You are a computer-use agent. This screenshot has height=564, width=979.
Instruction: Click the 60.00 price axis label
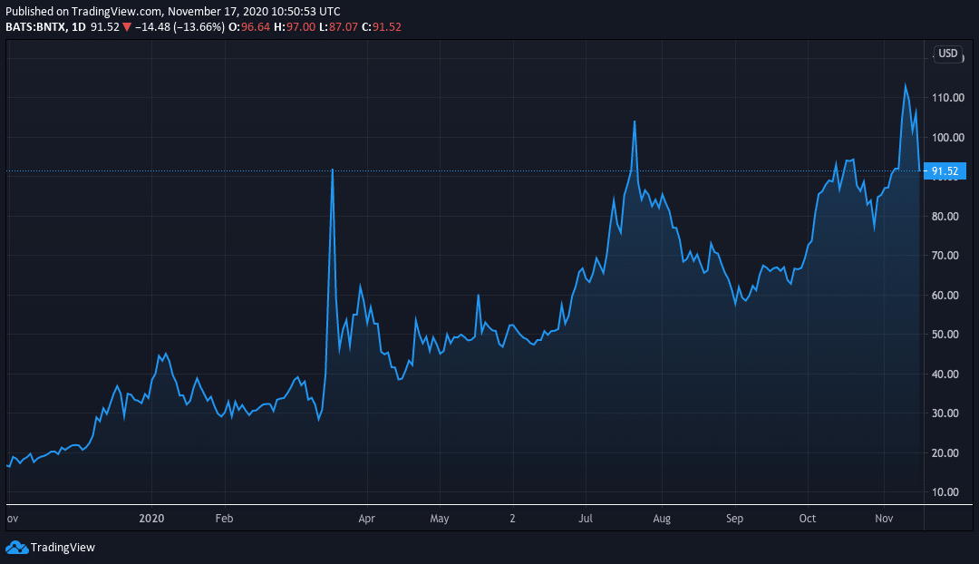tap(945, 295)
